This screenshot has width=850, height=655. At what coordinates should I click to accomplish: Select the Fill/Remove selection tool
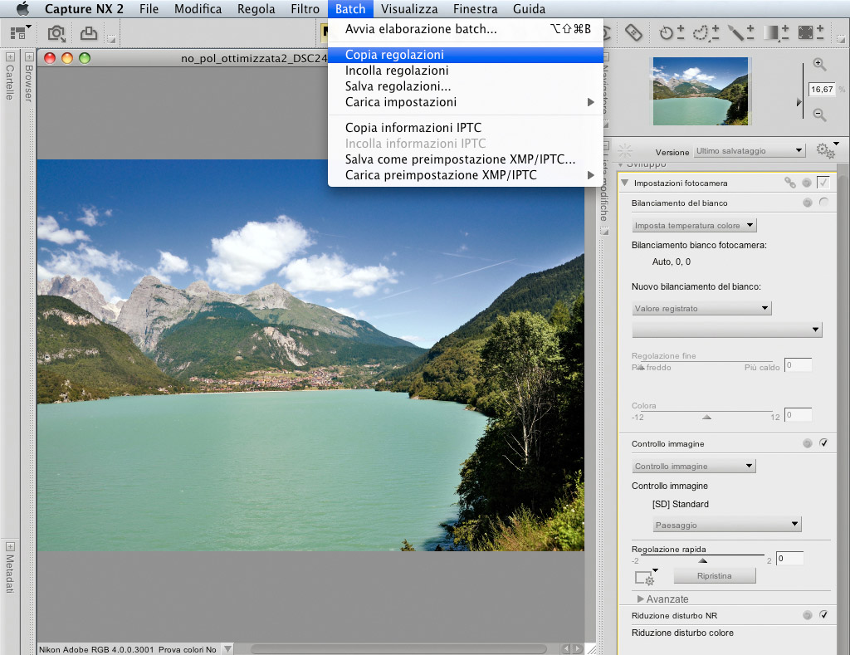[x=811, y=33]
